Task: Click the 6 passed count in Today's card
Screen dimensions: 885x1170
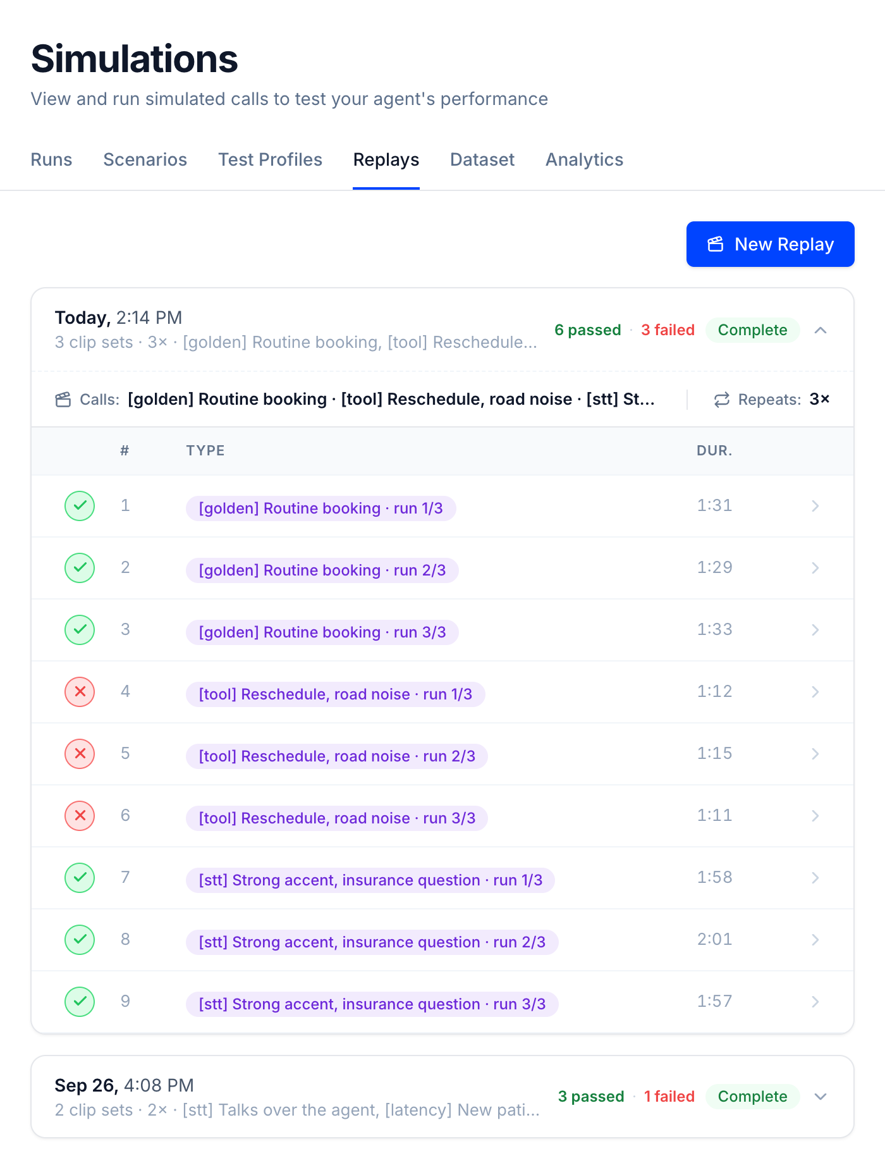Action: click(588, 330)
